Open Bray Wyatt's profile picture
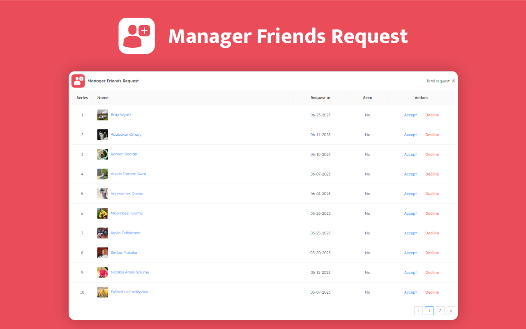Image resolution: width=526 pixels, height=329 pixels. click(x=102, y=115)
